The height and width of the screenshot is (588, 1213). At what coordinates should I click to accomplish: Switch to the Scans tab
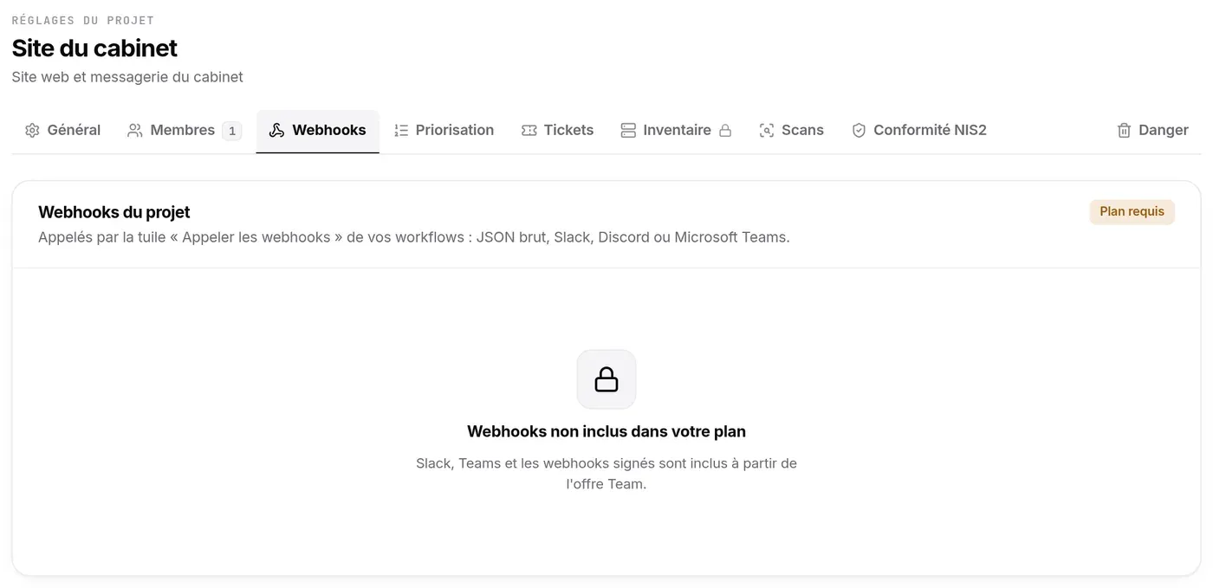791,131
